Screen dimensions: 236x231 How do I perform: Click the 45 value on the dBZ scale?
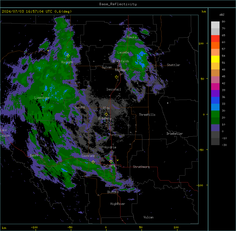(223, 77)
